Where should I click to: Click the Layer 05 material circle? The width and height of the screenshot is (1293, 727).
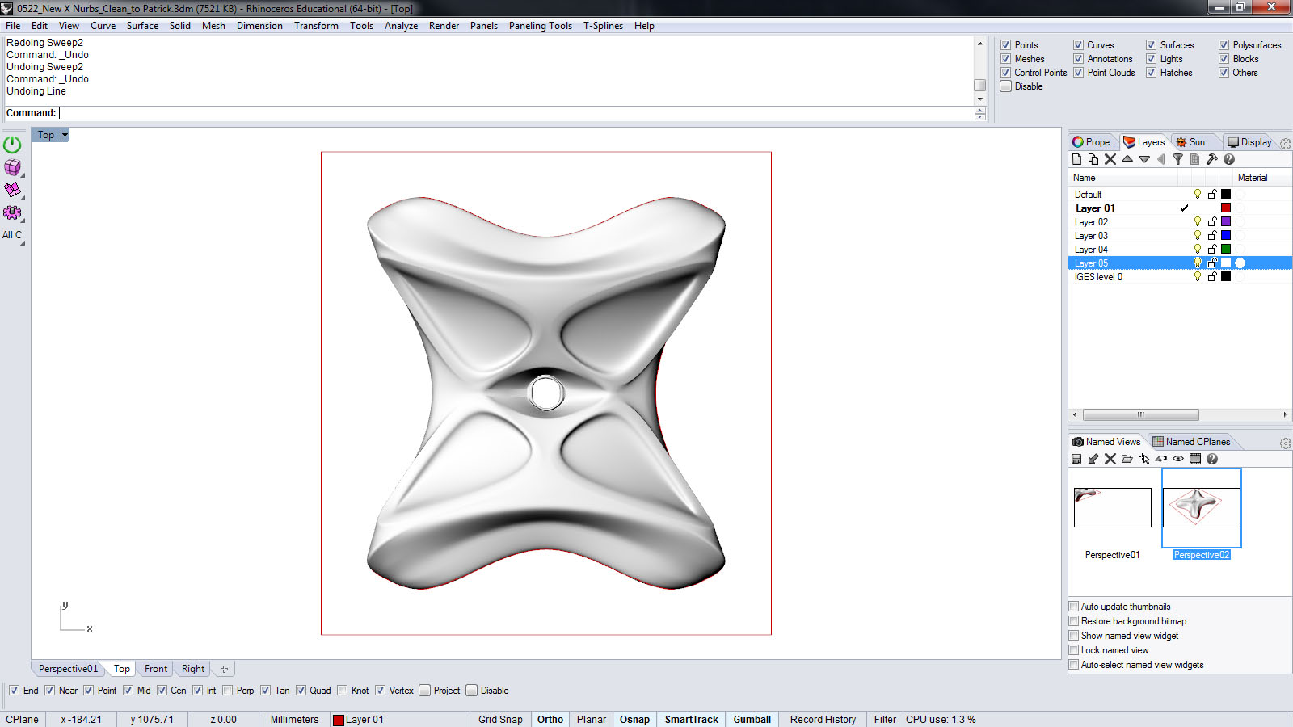pyautogui.click(x=1240, y=263)
